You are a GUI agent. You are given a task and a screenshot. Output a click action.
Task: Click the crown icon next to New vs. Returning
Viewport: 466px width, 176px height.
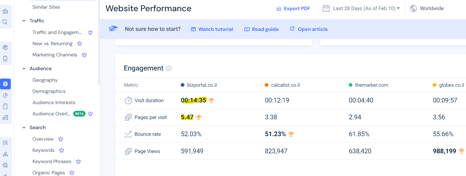tap(80, 44)
